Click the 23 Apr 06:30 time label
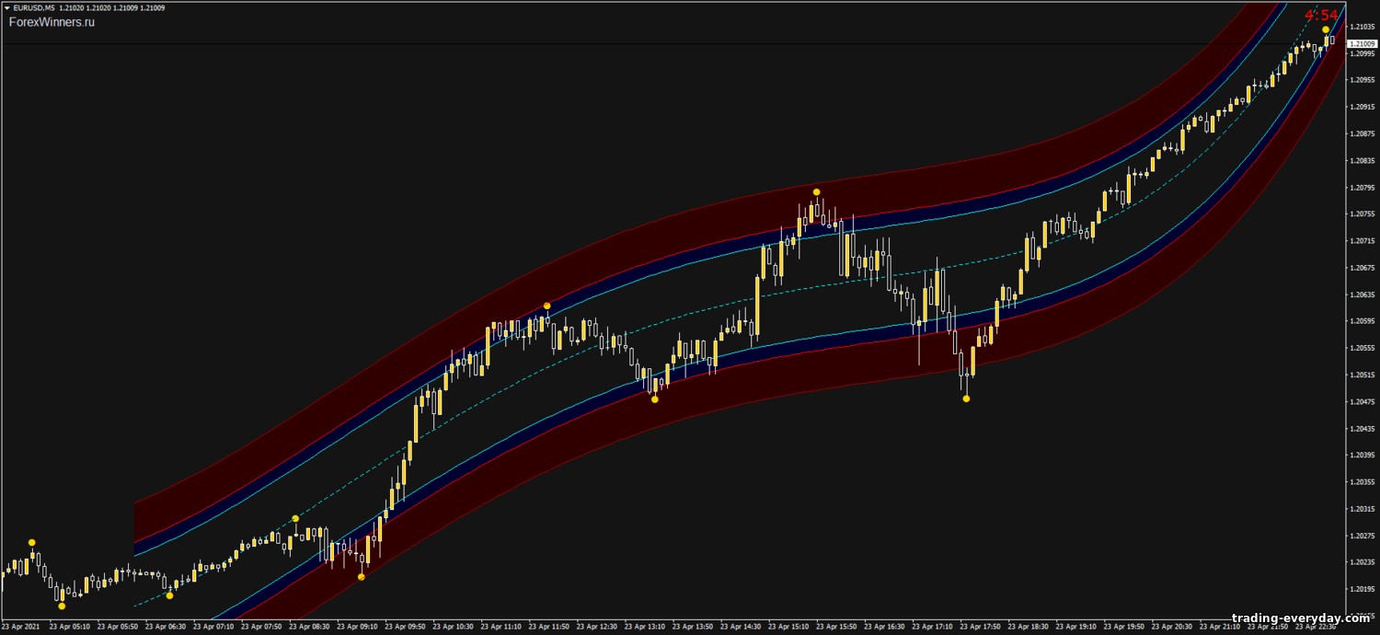 tap(166, 628)
